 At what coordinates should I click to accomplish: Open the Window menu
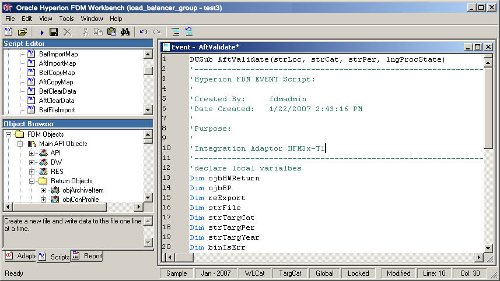(92, 19)
